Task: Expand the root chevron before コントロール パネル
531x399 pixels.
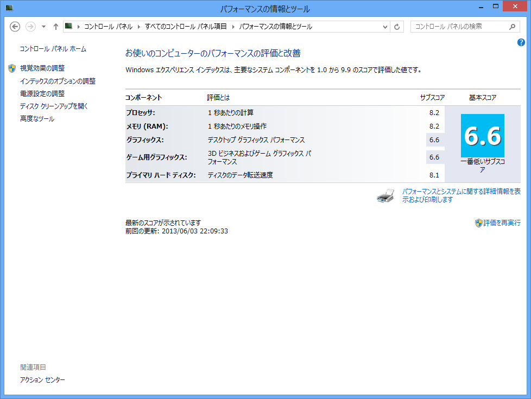Action: pos(78,27)
